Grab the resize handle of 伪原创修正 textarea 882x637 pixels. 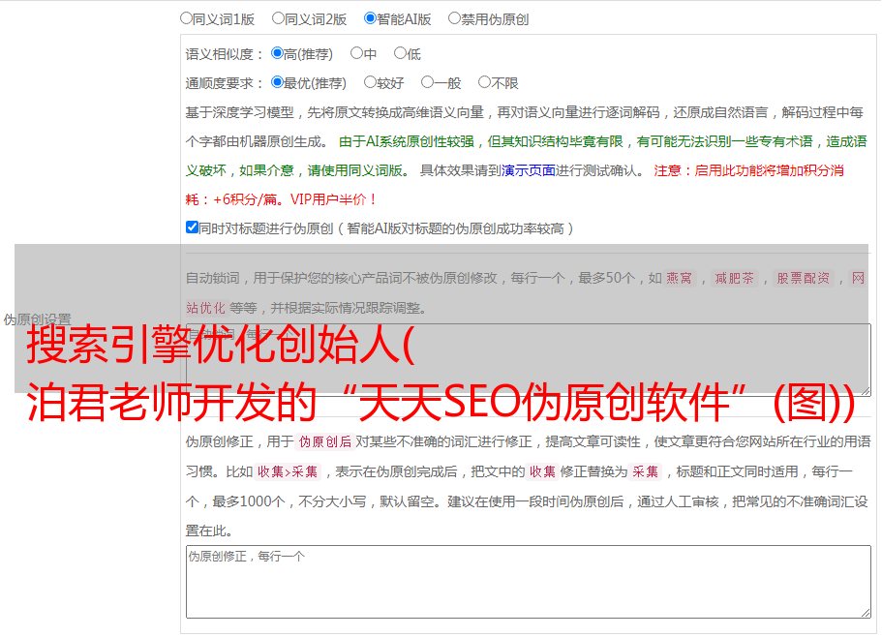tap(866, 613)
